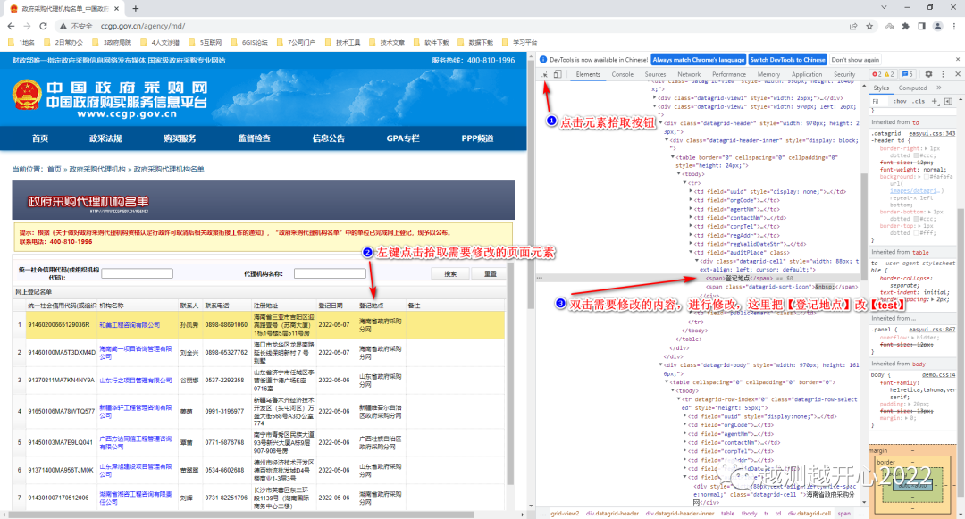Click the #fff border-top color swatch
This screenshot has width=965, height=519.
918,233
